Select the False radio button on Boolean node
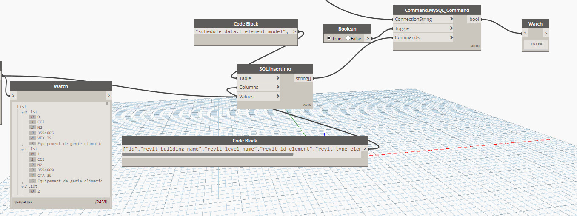The image size is (577, 216). pyautogui.click(x=348, y=38)
